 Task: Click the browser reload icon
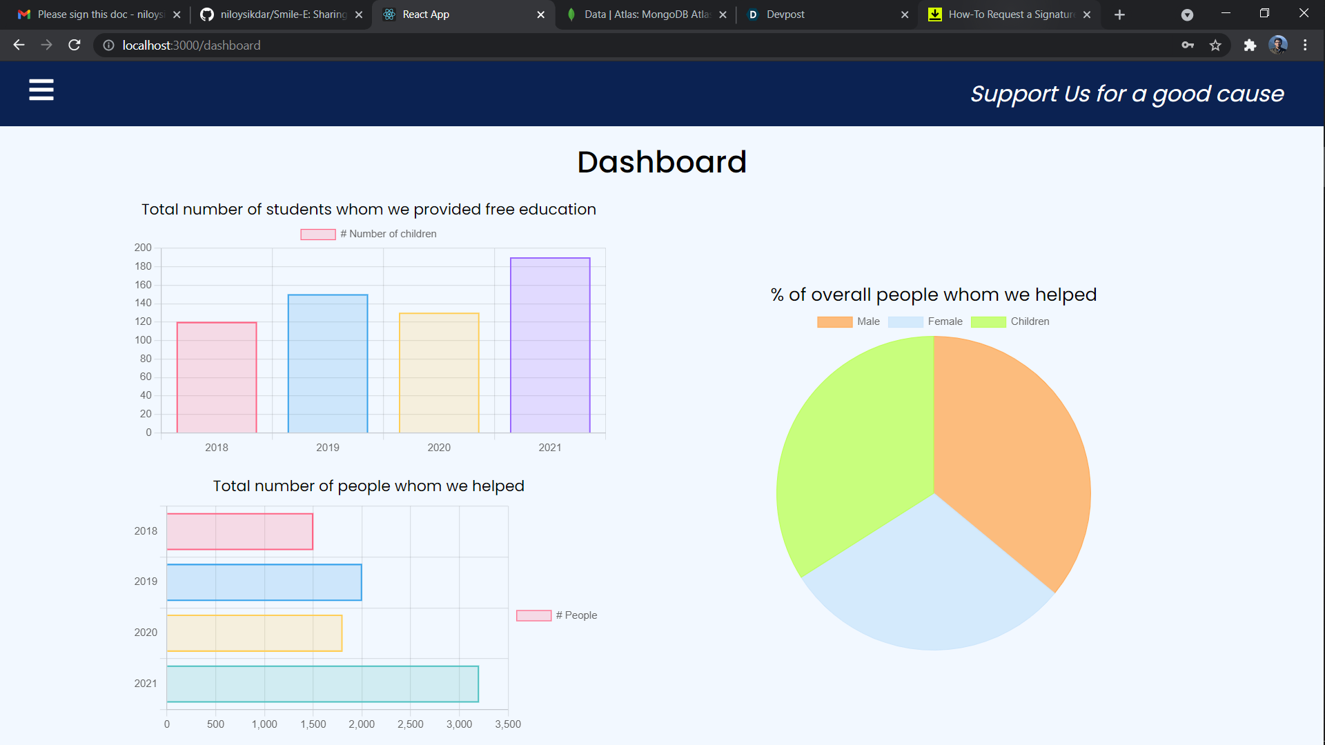[x=75, y=45]
